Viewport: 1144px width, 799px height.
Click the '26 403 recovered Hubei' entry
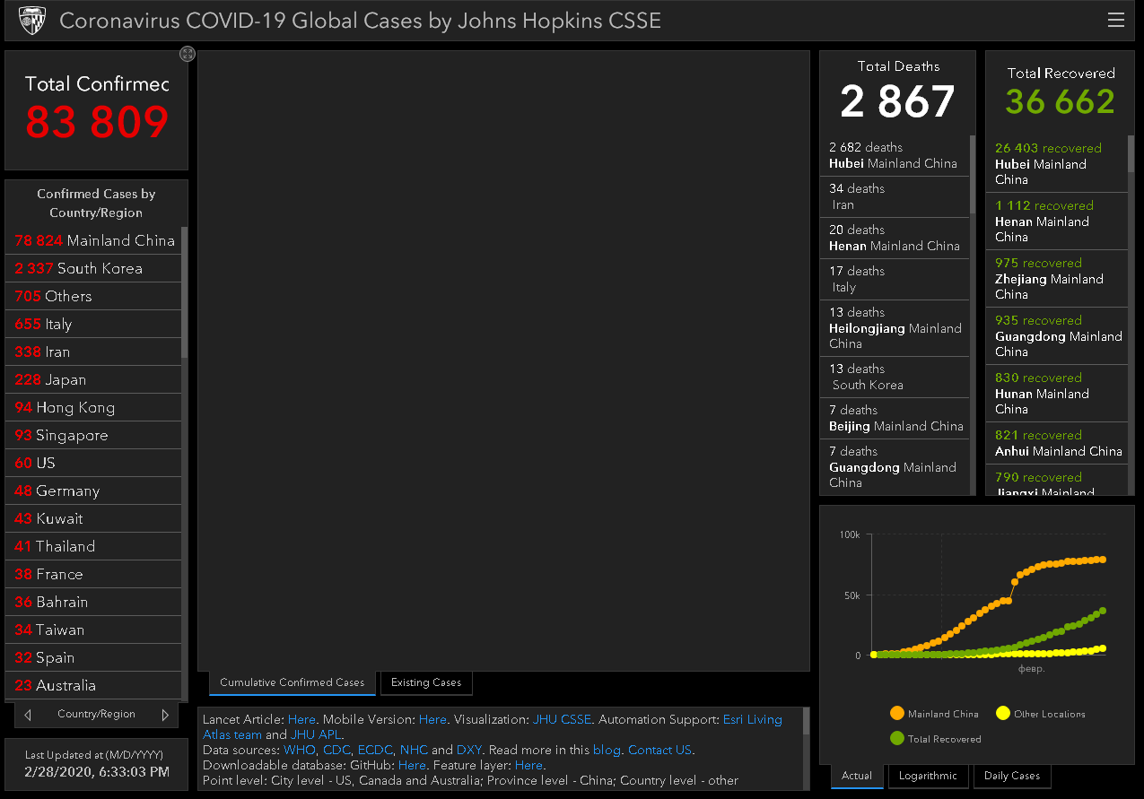click(1057, 164)
